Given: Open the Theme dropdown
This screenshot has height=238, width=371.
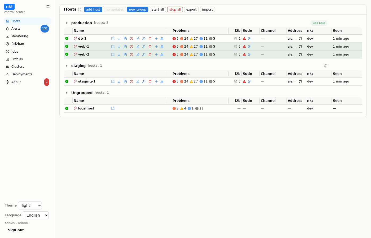Looking at the screenshot, I should (x=30, y=205).
